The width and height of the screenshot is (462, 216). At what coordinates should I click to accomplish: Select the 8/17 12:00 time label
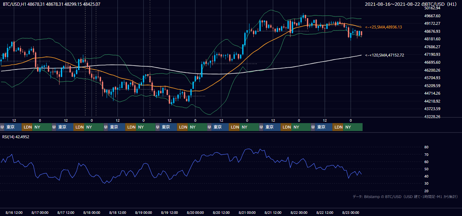coord(66,212)
